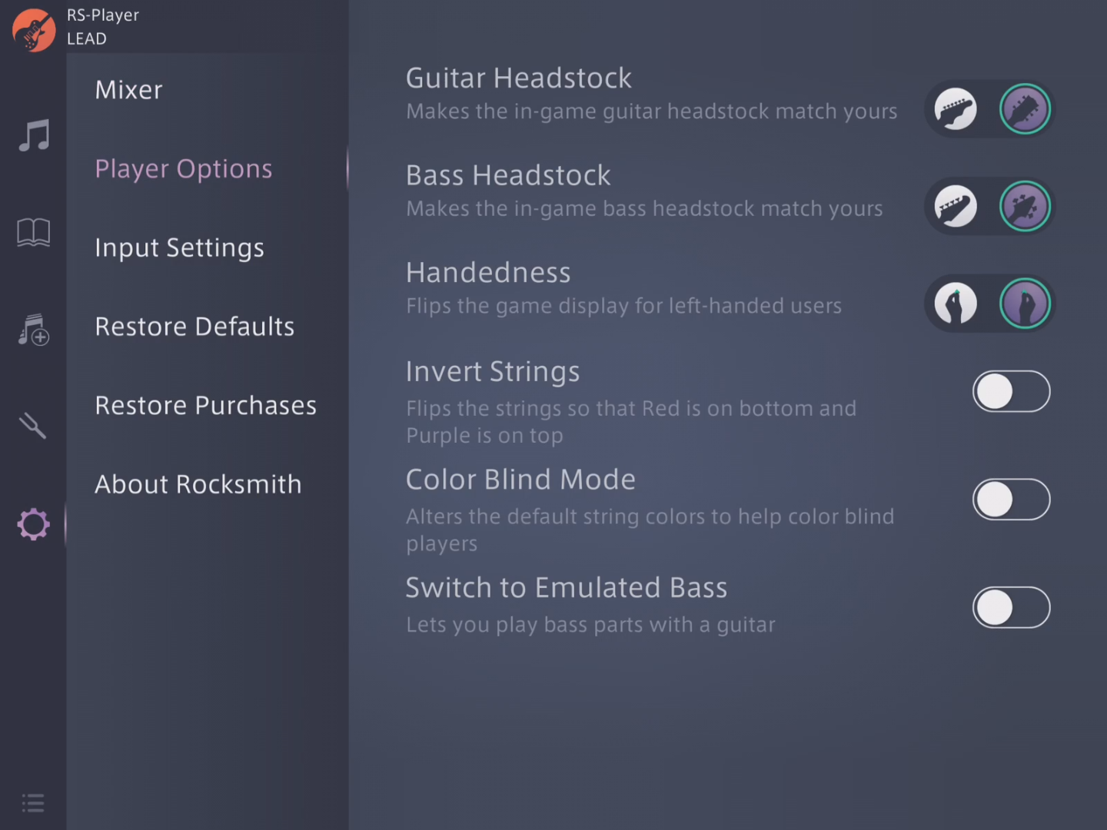The width and height of the screenshot is (1107, 830).
Task: Select the purple hand handedness option
Action: click(1025, 304)
